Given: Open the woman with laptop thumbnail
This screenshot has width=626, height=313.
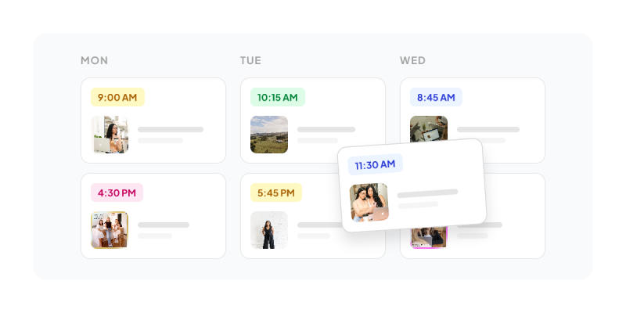Looking at the screenshot, I should click(110, 135).
